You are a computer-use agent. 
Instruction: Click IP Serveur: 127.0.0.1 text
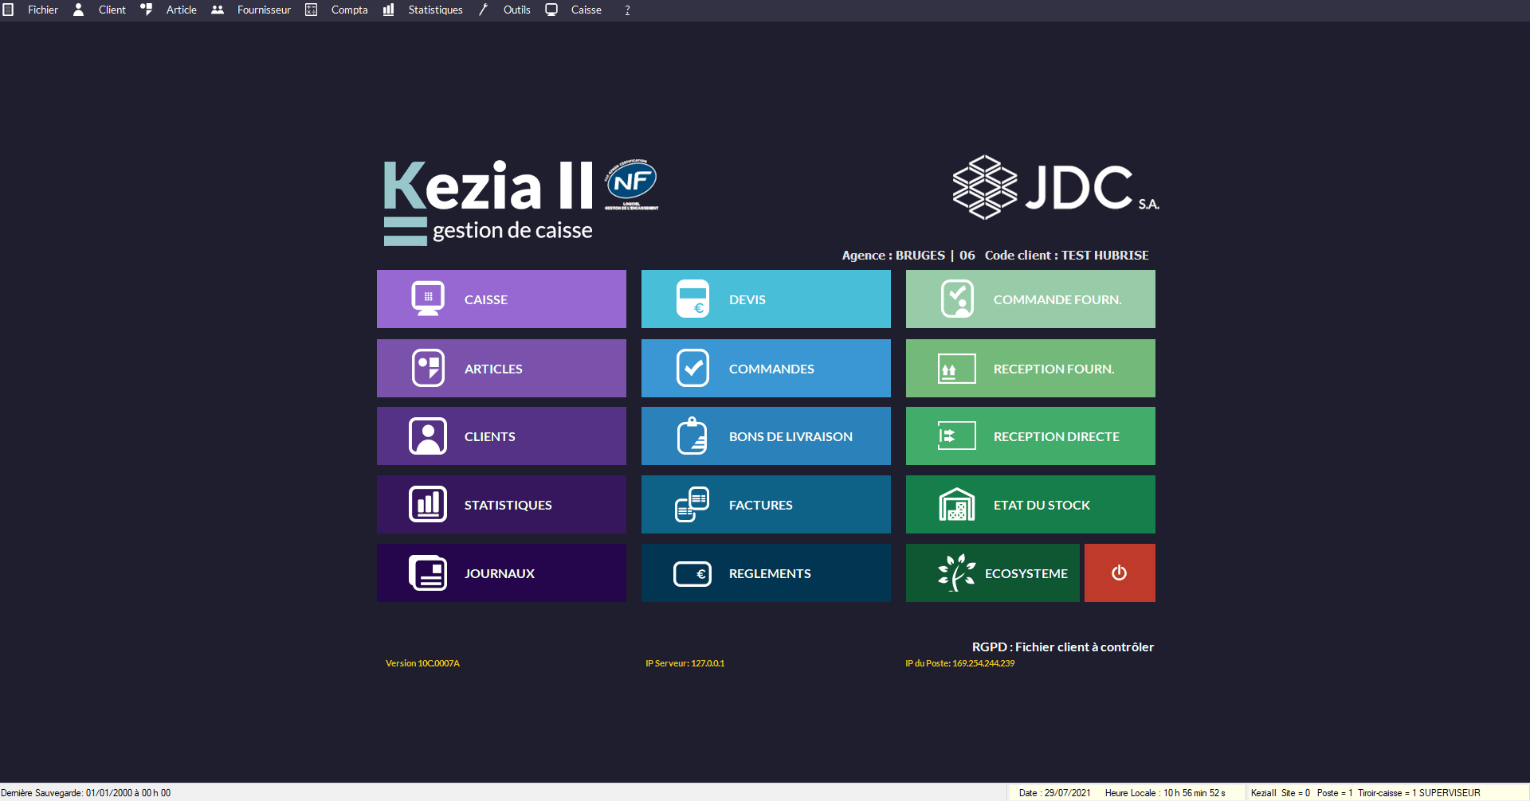point(685,663)
